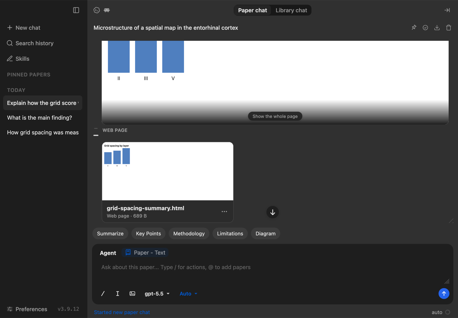
Task: Open 'How grid spacing was meas' chat
Action: click(x=43, y=132)
